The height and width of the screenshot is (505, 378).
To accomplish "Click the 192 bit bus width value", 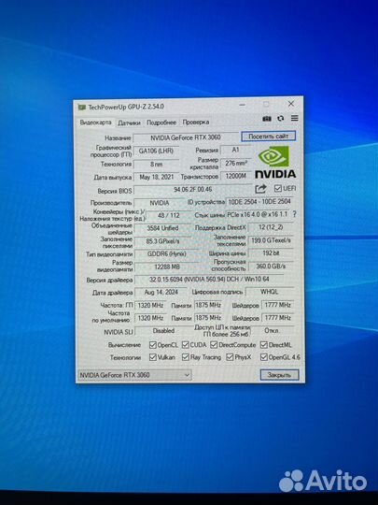I will tap(271, 253).
